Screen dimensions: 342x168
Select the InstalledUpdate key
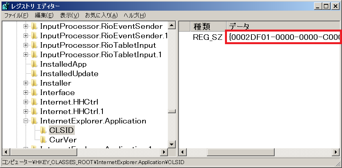coord(69,74)
